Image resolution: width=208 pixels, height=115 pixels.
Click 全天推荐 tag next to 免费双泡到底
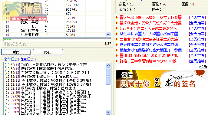pos(197,39)
